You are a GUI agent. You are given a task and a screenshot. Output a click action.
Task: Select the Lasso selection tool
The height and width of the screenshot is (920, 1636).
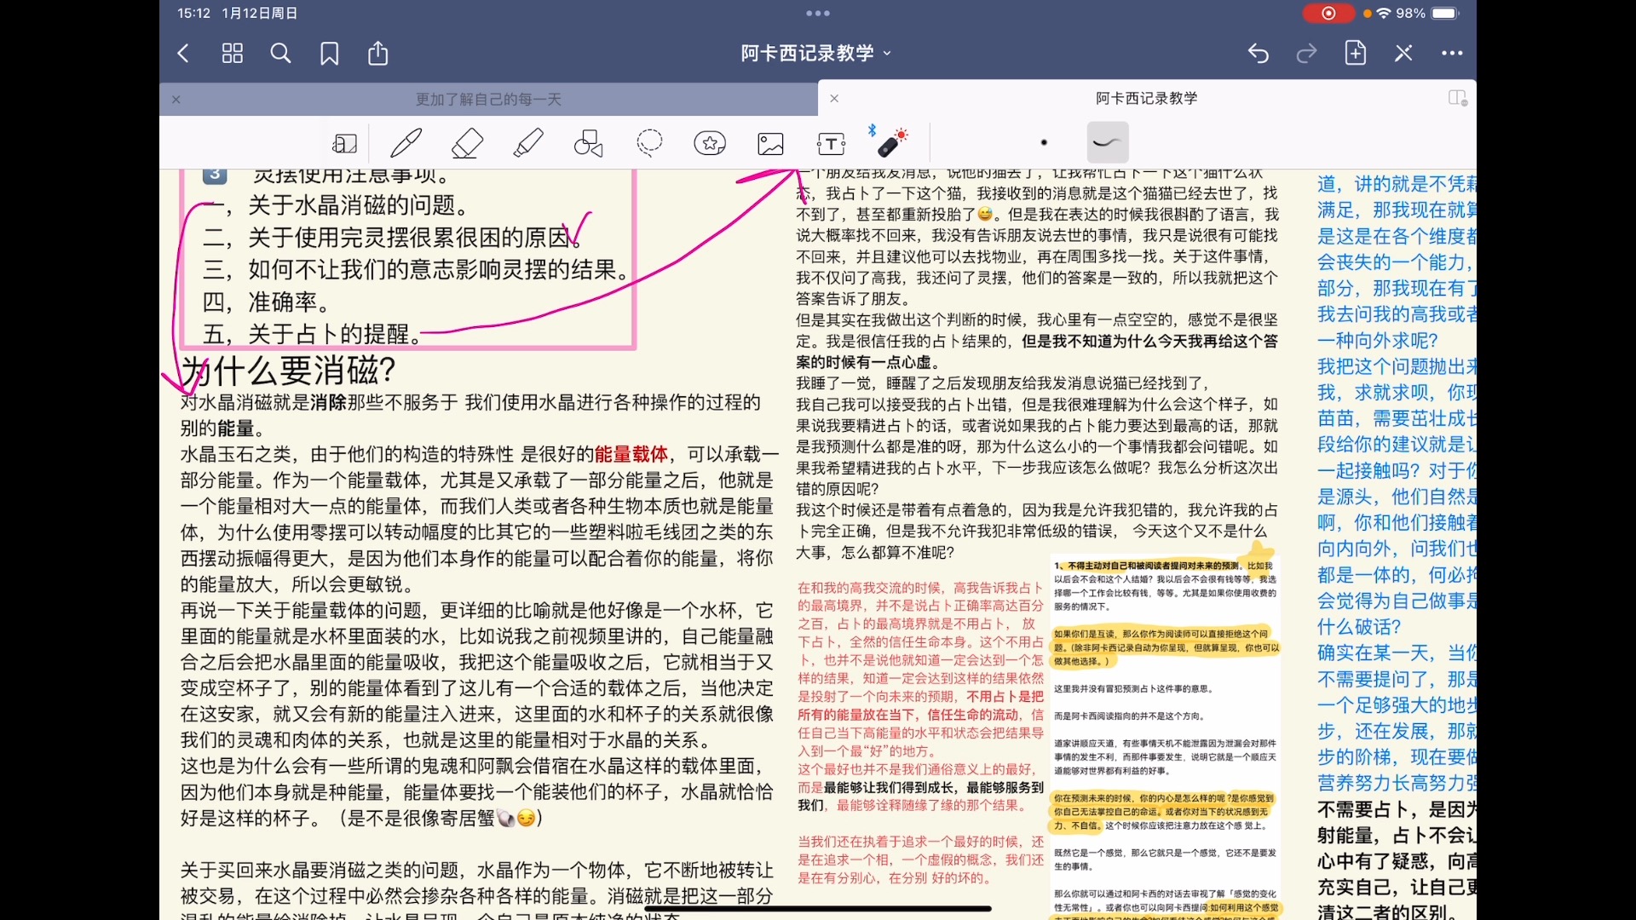tap(649, 142)
